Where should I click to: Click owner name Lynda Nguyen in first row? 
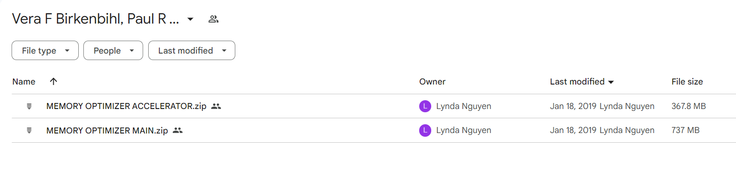click(x=464, y=106)
